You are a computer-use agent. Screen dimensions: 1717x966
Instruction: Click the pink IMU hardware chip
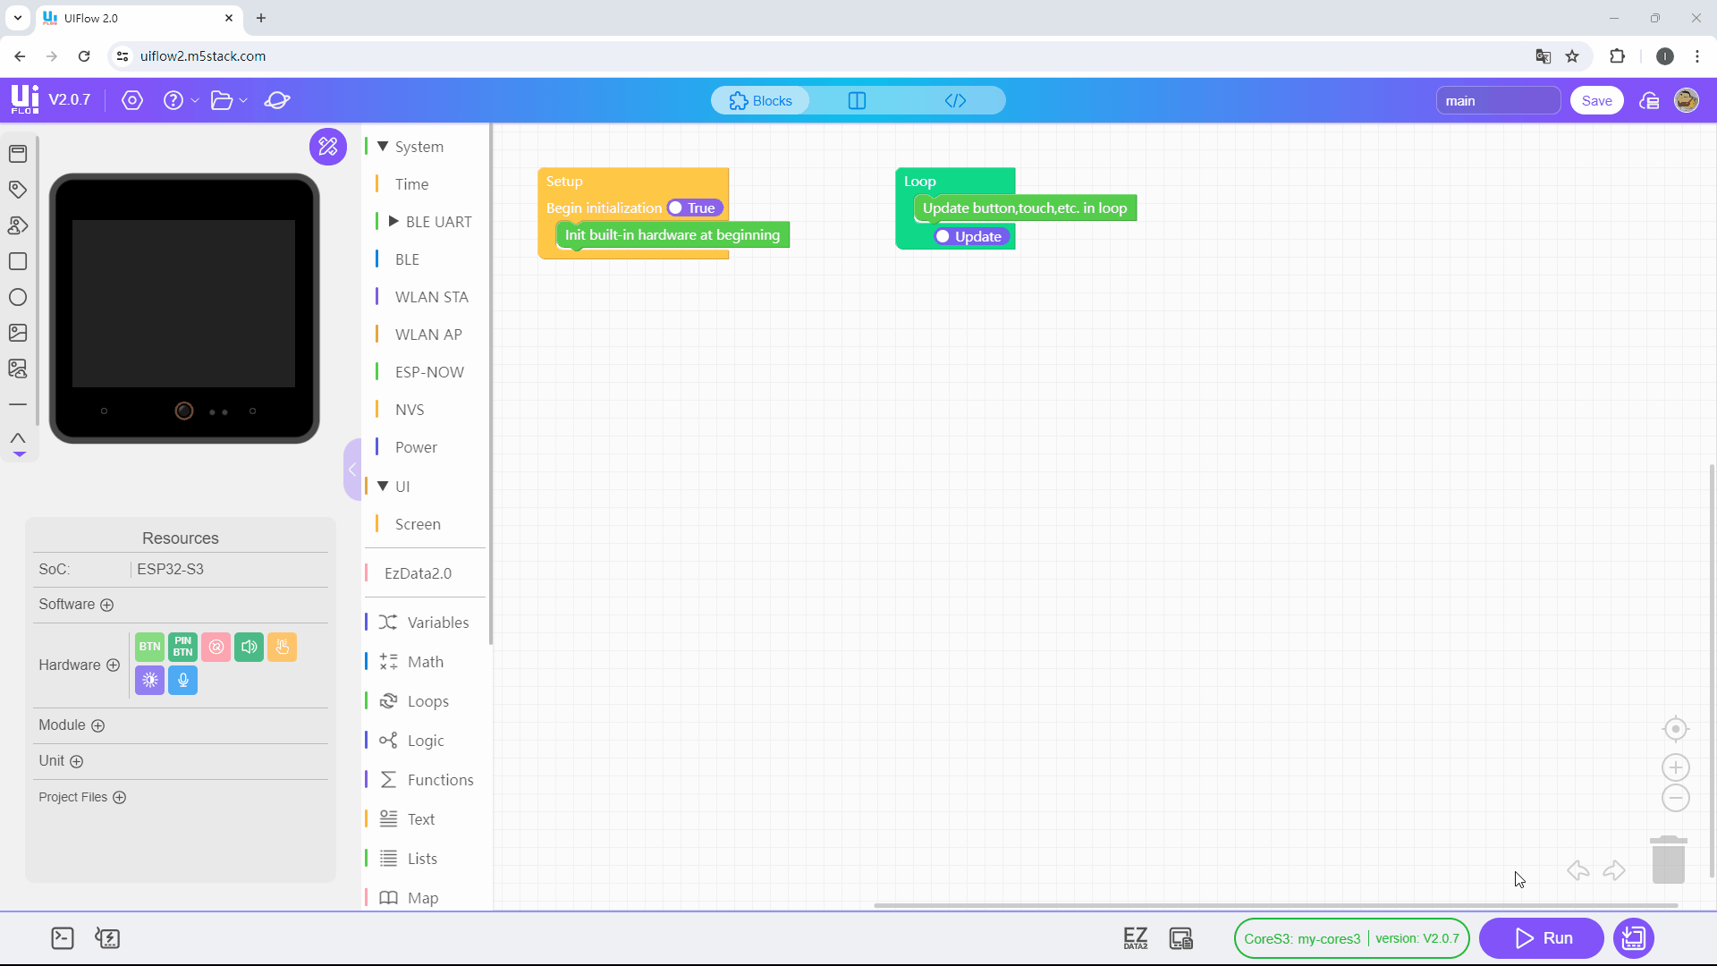tap(216, 647)
